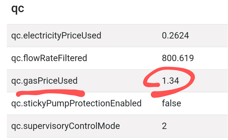
Task: Select the qc.gasPriceUsed label
Action: click(x=44, y=81)
